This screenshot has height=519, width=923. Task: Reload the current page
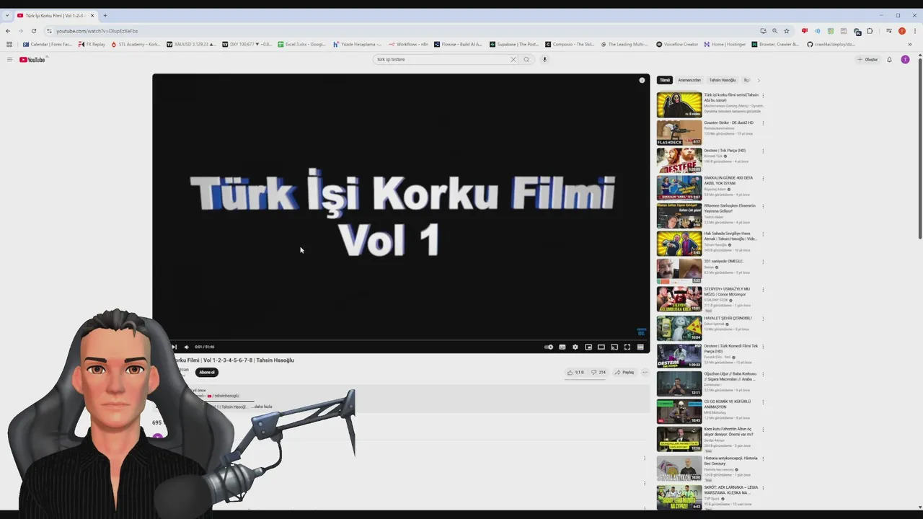coord(33,31)
